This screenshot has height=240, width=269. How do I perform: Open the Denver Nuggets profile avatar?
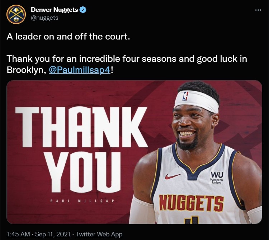pos(16,14)
